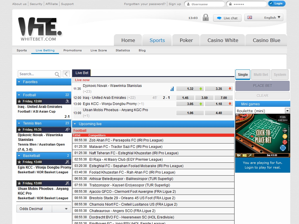Switch to System bet mode
The image size is (299, 224).
click(280, 75)
